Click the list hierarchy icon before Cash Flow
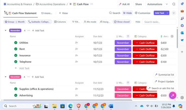This screenshot has width=186, height=110. pyautogui.click(x=70, y=4)
